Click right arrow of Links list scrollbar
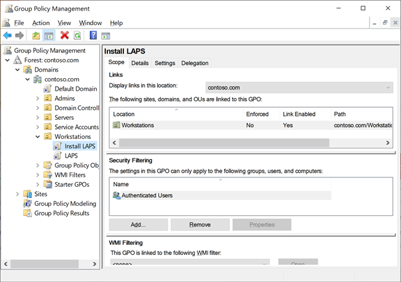Screen dimensions: 401x282 [388, 143]
